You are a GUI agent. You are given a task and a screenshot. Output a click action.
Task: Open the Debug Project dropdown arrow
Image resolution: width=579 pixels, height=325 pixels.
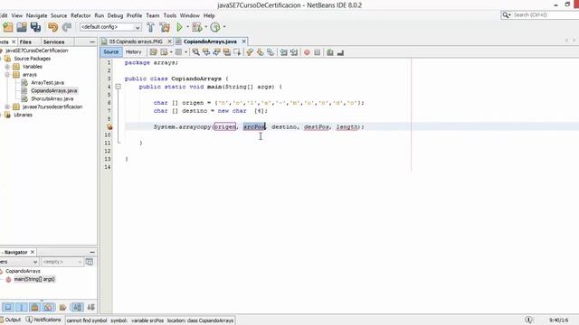tap(205, 27)
